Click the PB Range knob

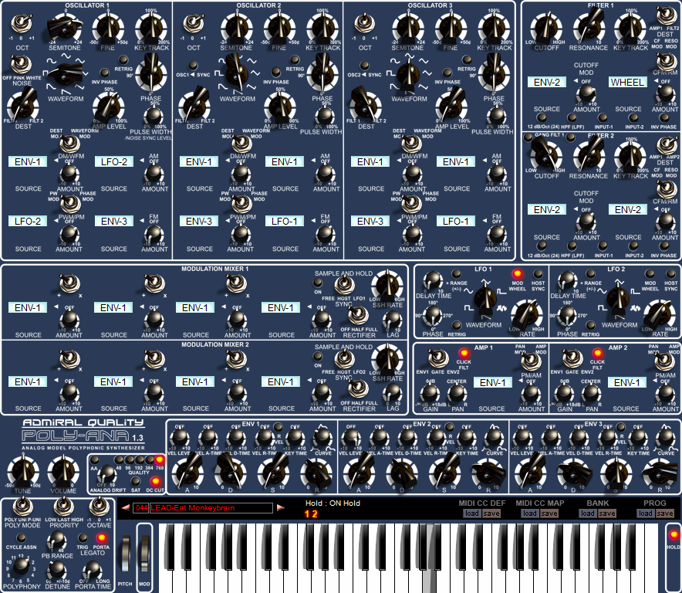pyautogui.click(x=56, y=542)
